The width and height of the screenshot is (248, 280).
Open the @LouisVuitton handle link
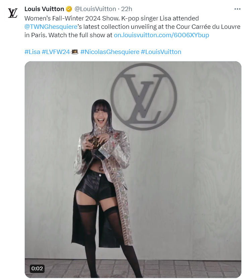coord(95,9)
